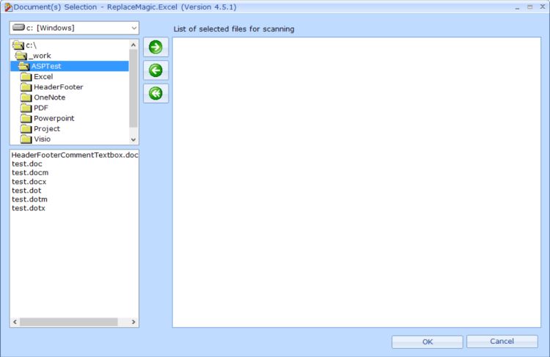Click the OneNote folder icon

26,97
